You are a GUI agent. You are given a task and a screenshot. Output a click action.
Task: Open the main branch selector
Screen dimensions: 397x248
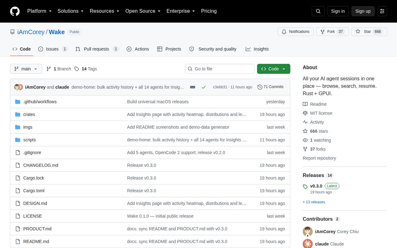pyautogui.click(x=26, y=69)
